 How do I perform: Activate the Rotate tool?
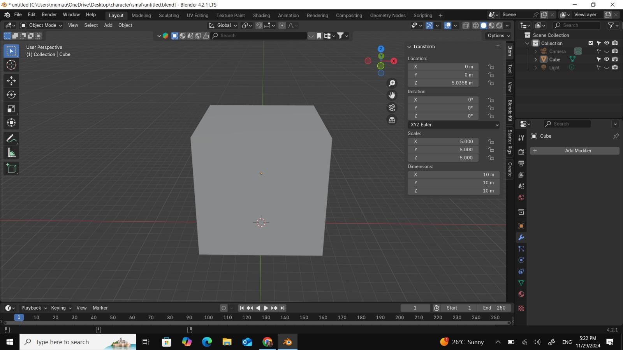tap(11, 94)
